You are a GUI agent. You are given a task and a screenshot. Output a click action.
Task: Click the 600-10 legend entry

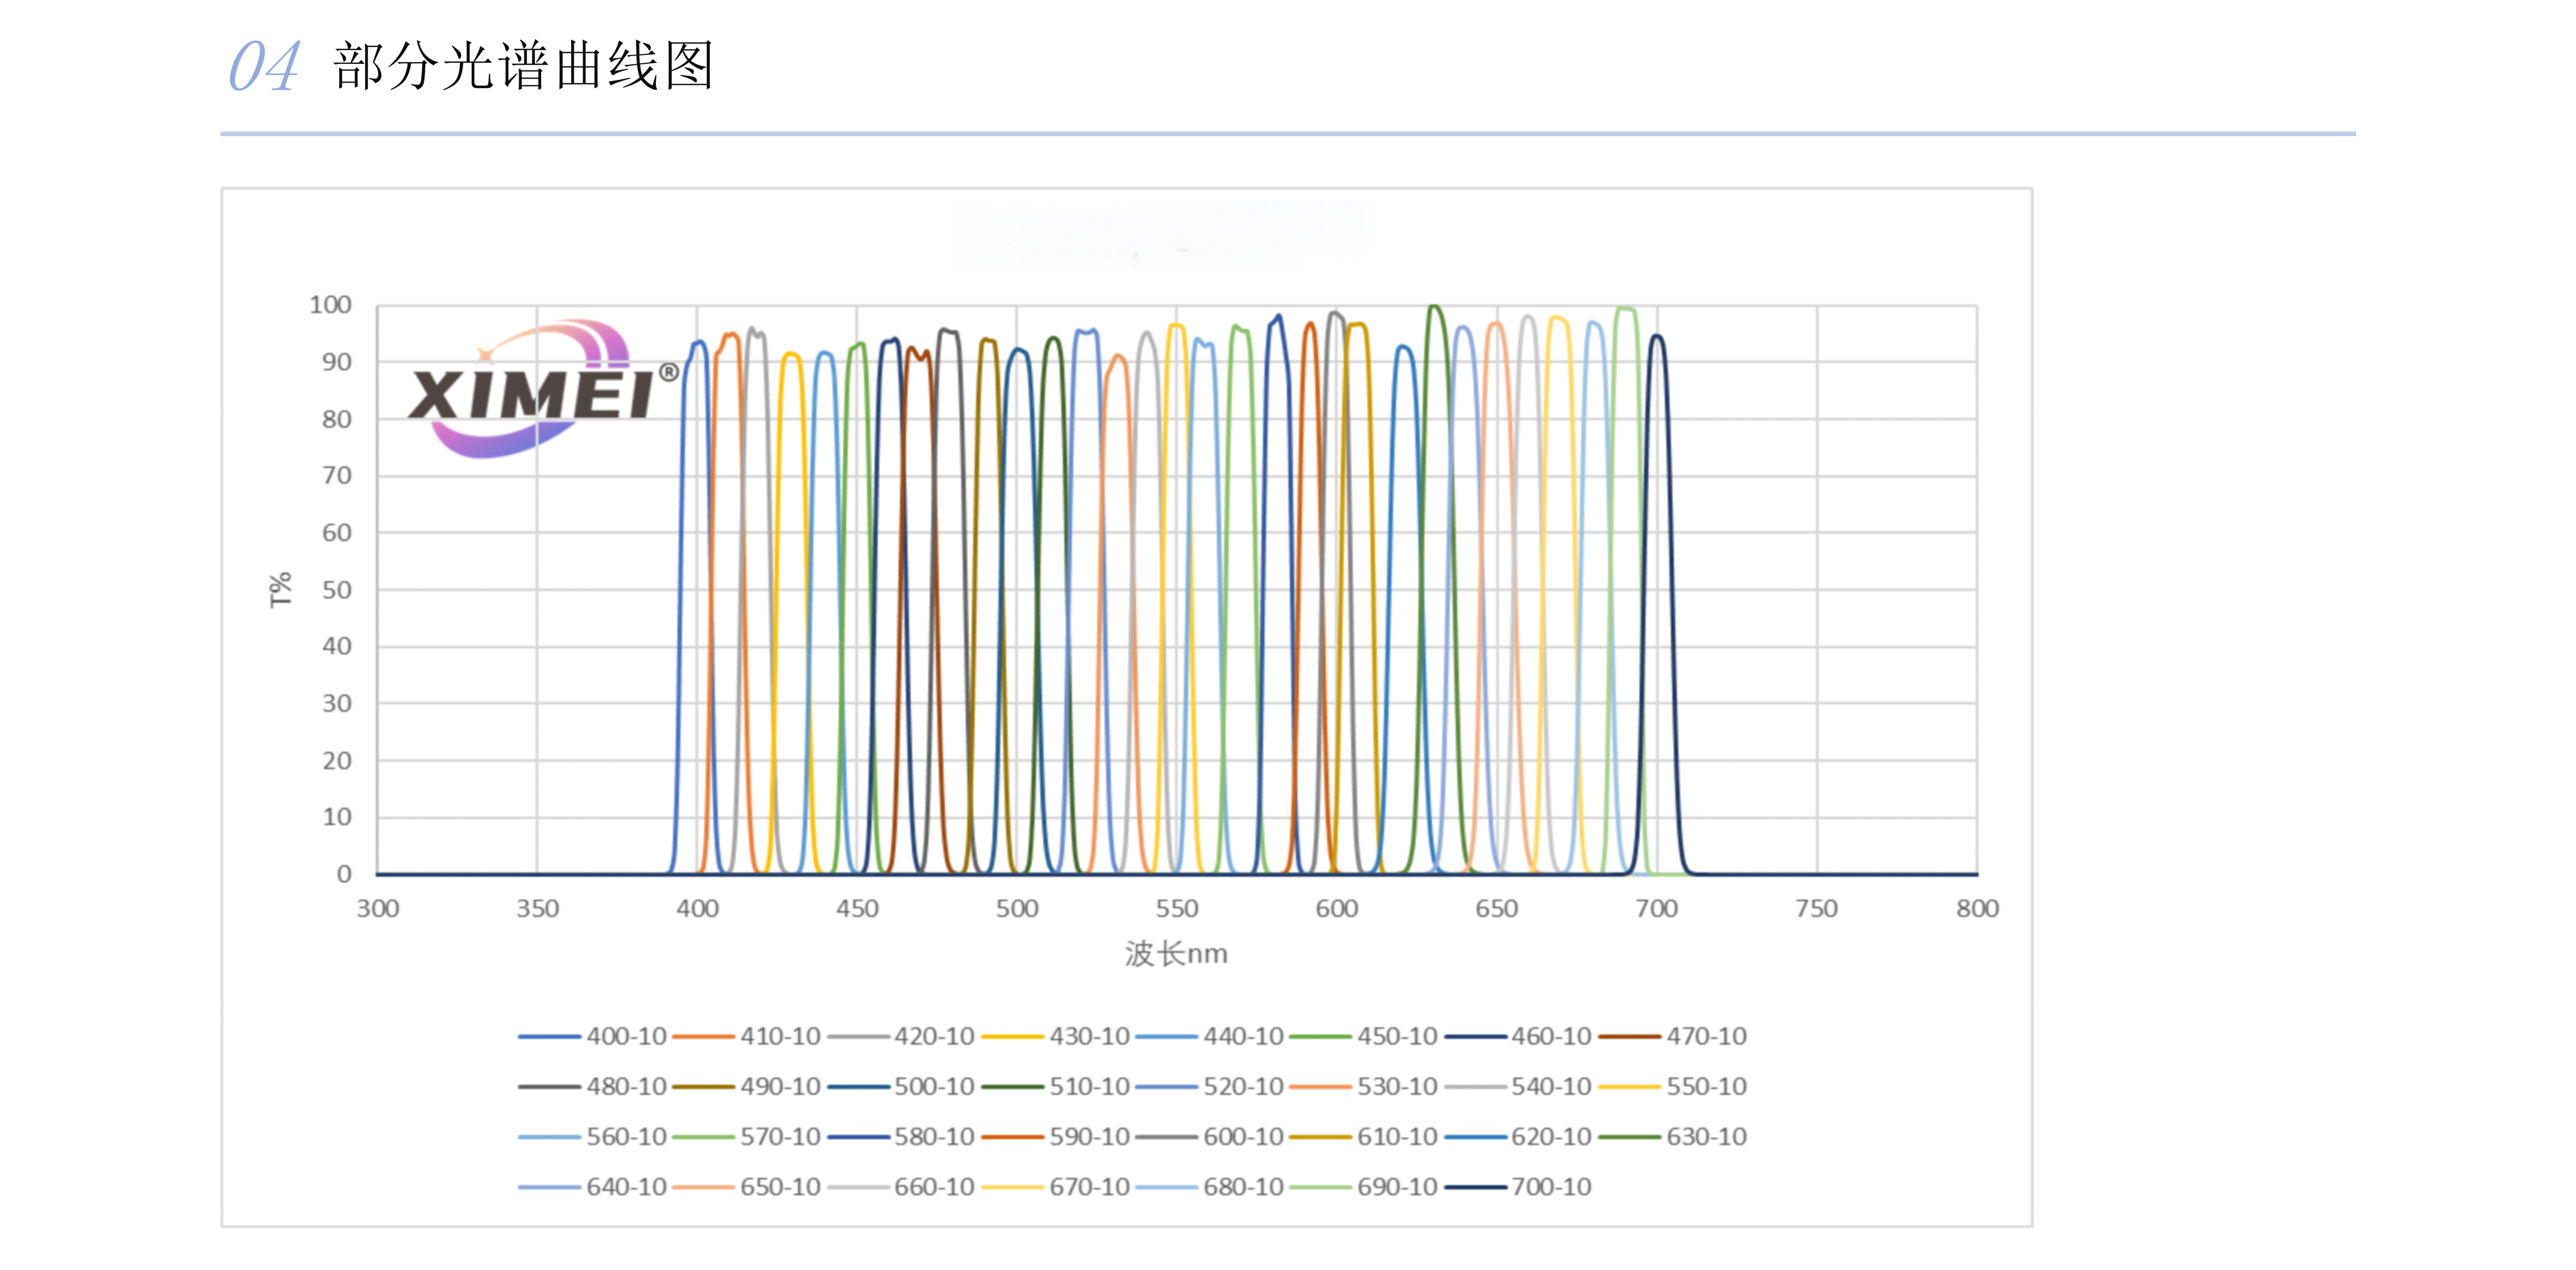pos(1209,1137)
